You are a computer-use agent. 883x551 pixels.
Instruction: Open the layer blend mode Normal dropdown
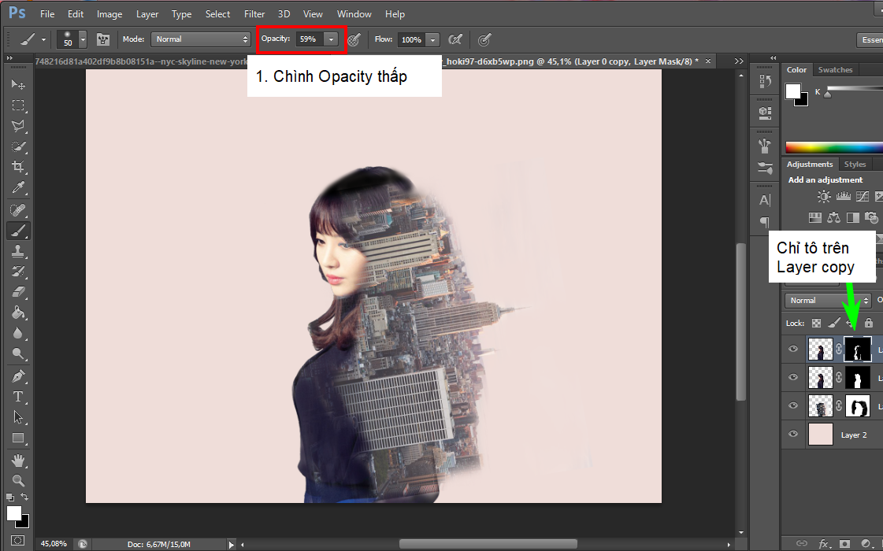coord(827,301)
